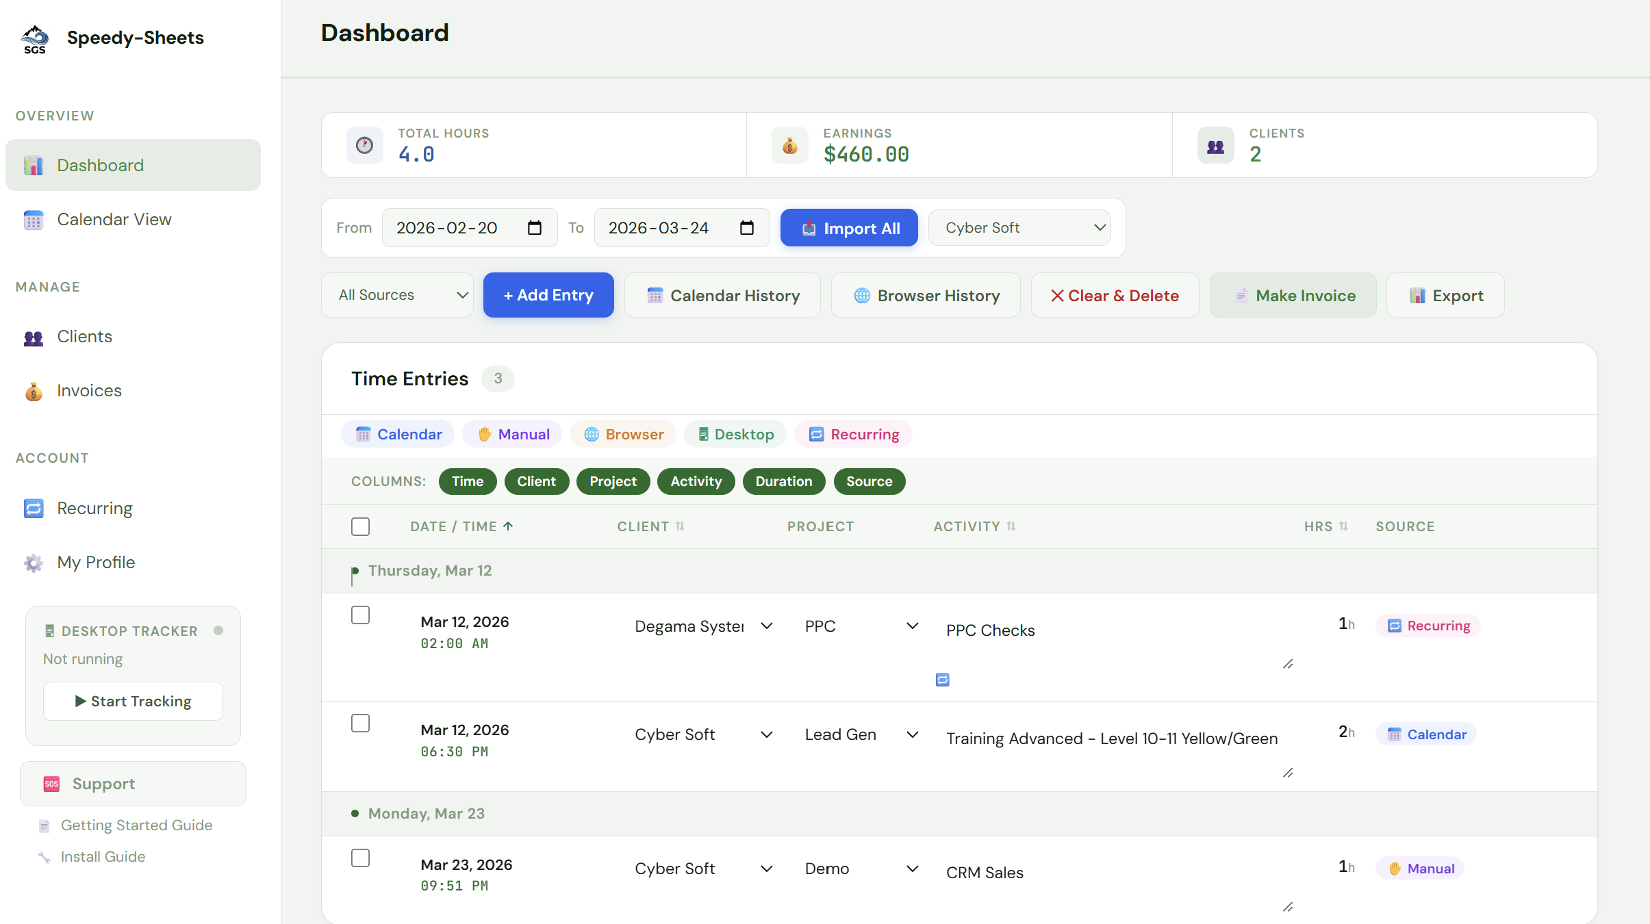Open the Dashboard from the sidebar
The height and width of the screenshot is (924, 1650).
tap(100, 164)
